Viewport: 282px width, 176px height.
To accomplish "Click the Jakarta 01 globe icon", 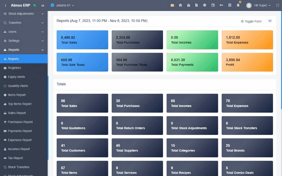I will (x=52, y=5).
